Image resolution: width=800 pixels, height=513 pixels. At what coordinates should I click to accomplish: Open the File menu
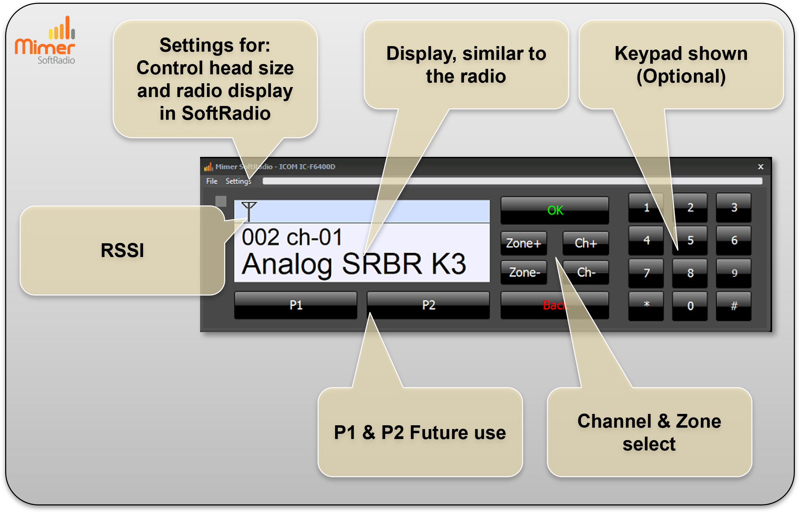(211, 181)
